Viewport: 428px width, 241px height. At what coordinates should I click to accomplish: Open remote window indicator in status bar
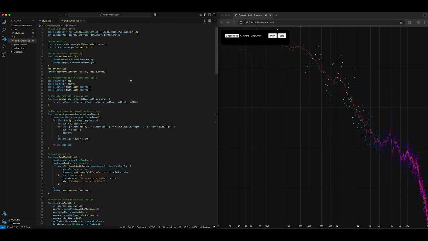(x=2, y=227)
